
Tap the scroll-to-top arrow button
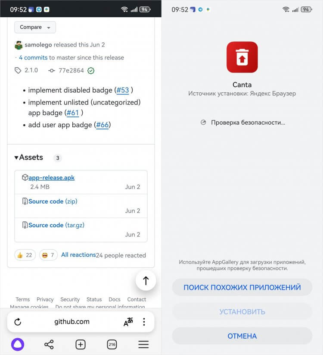tap(146, 280)
